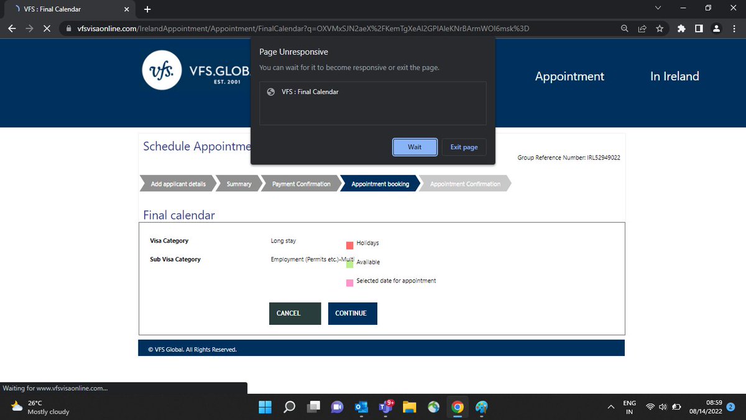Open the Chrome three-dot menu
746x420 pixels.
[x=734, y=29]
